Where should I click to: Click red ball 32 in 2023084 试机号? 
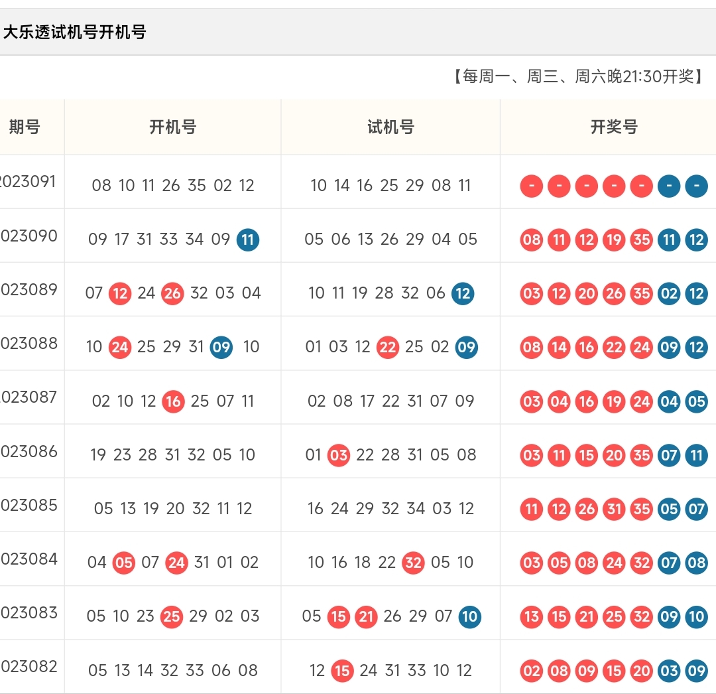click(x=414, y=563)
